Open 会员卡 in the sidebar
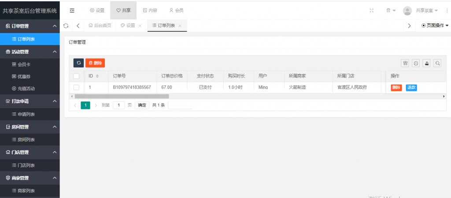This screenshot has width=451, height=198. pyautogui.click(x=30, y=64)
